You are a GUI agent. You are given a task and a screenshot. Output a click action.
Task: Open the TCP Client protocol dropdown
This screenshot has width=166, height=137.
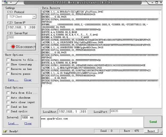[x=22, y=16]
